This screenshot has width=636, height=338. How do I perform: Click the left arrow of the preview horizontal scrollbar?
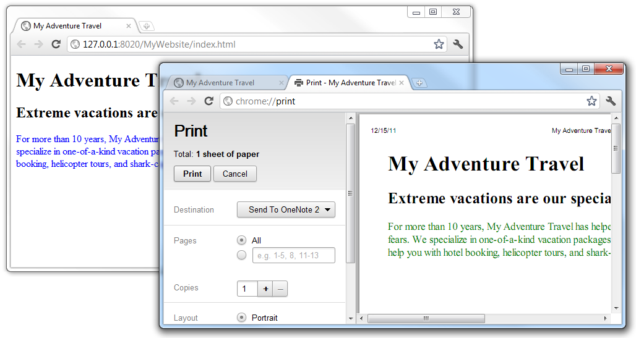click(x=362, y=319)
